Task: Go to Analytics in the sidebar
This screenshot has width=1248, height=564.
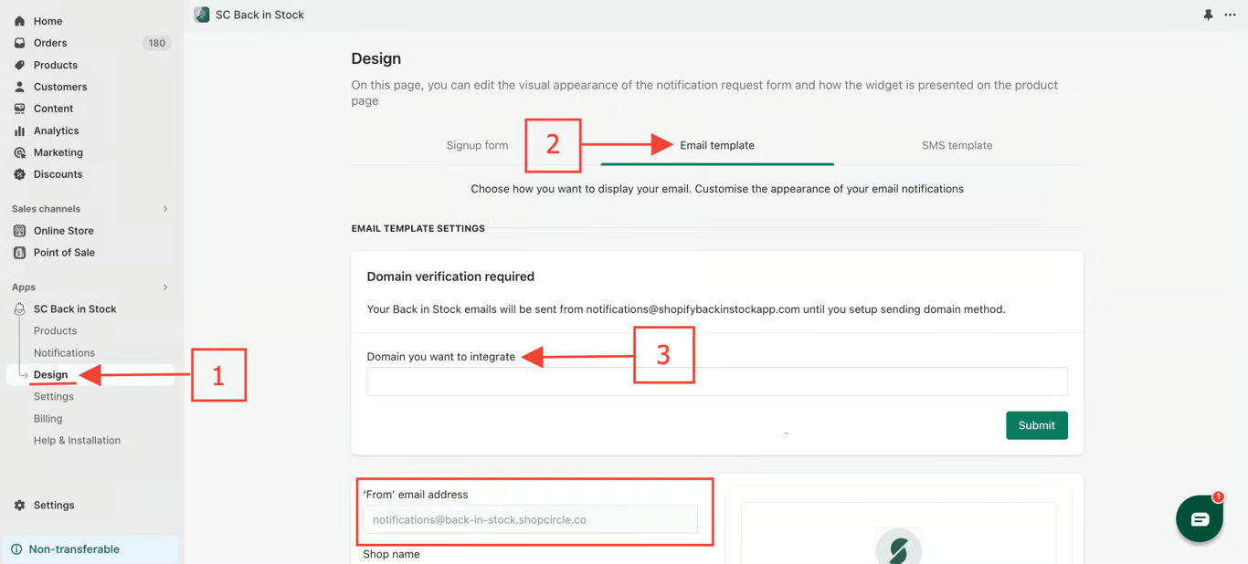Action: [x=56, y=131]
